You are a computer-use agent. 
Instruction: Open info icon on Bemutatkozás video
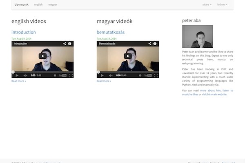coord(155,43)
